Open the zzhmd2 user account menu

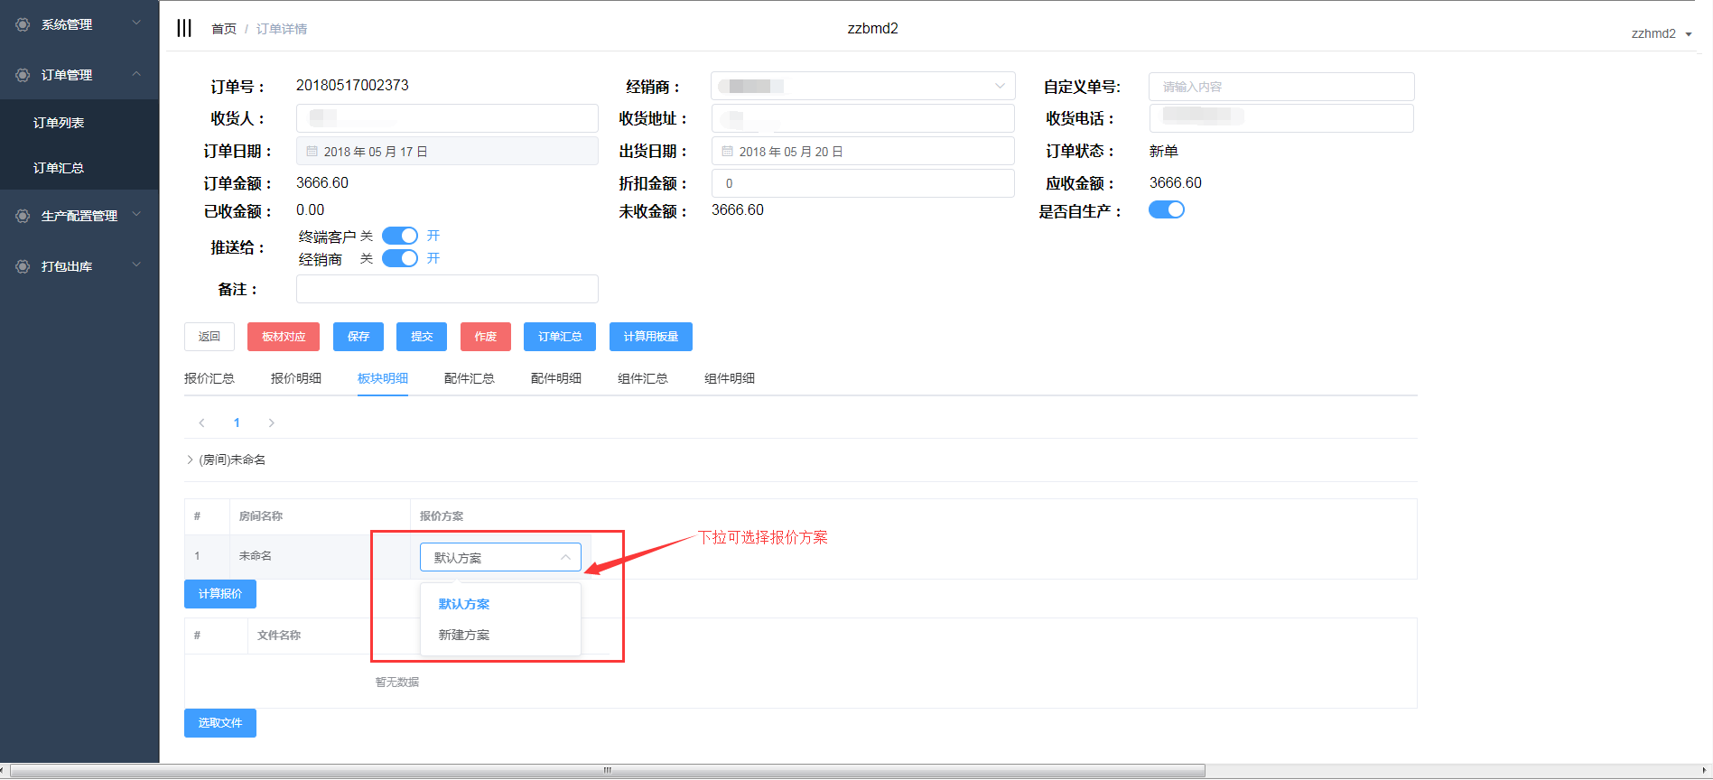[x=1661, y=33]
